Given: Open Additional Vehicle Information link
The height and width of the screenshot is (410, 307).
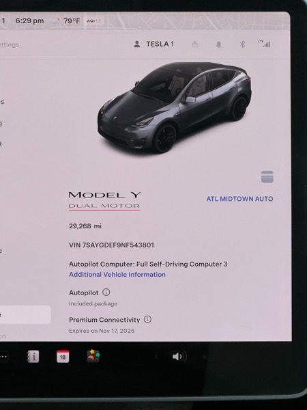Looking at the screenshot, I should pyautogui.click(x=117, y=274).
